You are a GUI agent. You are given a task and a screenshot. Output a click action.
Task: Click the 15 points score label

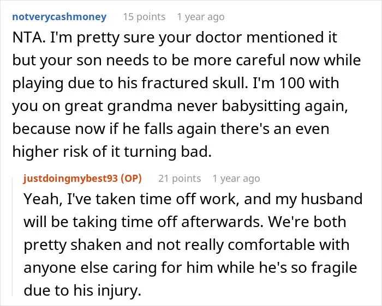pos(144,17)
